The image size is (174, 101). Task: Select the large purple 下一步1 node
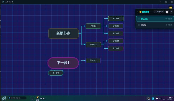click(x=63, y=63)
